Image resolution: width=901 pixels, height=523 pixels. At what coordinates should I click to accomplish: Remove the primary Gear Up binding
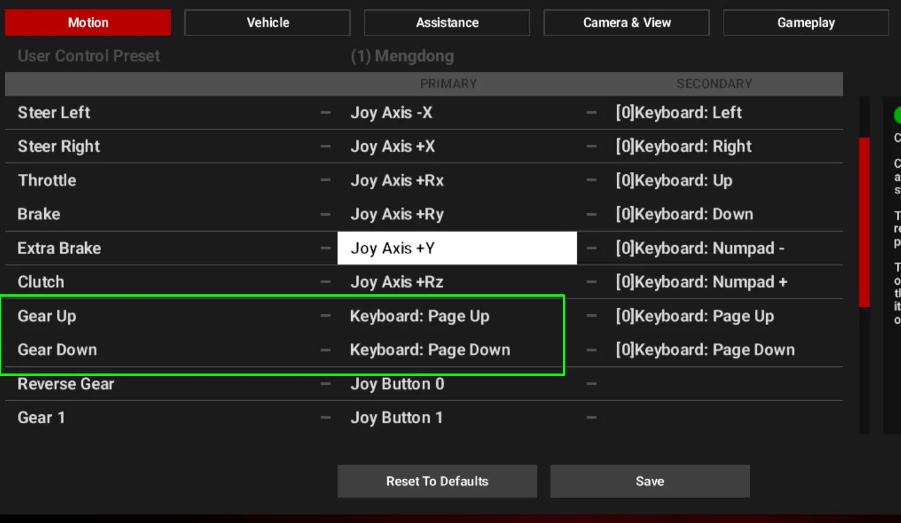click(x=325, y=316)
